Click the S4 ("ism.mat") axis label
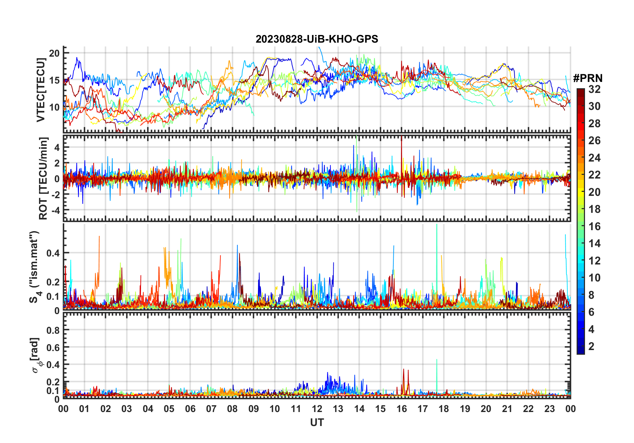Image resolution: width=634 pixels, height=443 pixels. coord(35,267)
